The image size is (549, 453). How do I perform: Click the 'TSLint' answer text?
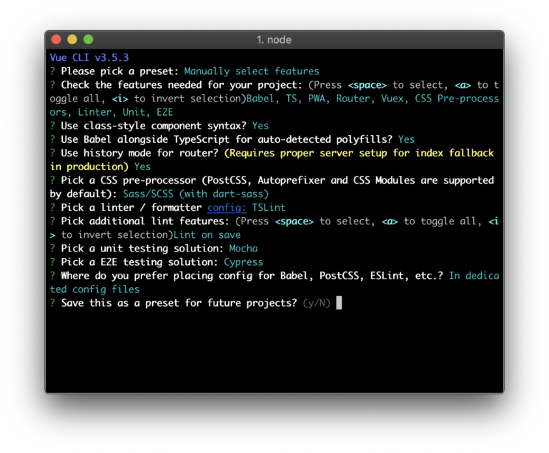(269, 207)
